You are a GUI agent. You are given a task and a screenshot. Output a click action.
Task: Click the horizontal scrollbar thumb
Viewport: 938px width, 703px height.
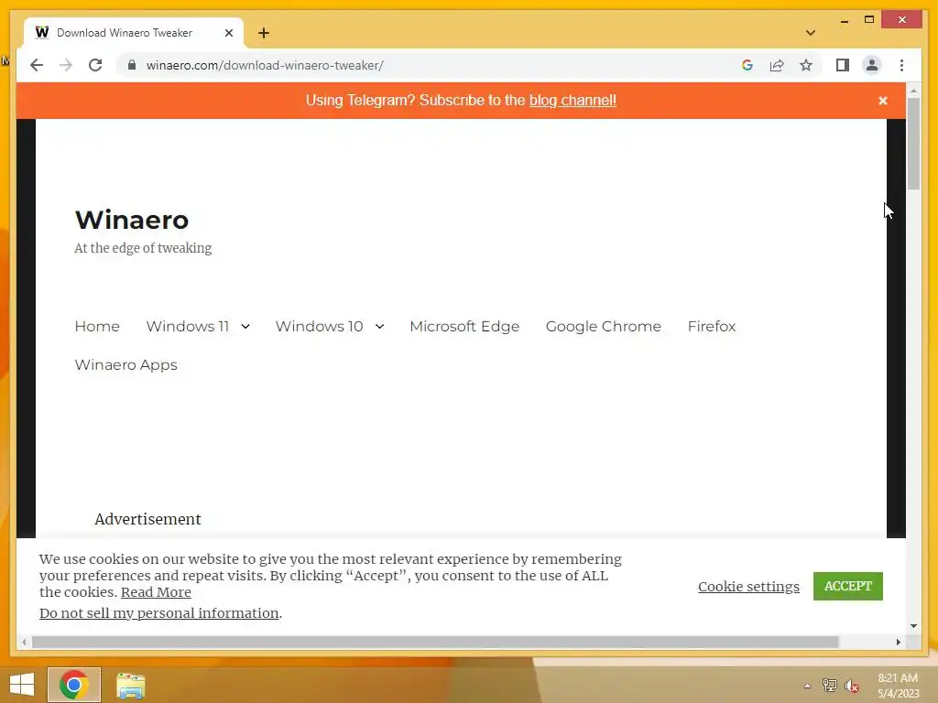[435, 642]
